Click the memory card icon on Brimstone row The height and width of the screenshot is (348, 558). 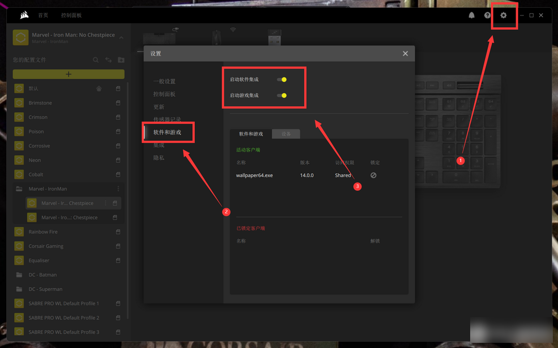pyautogui.click(x=118, y=103)
